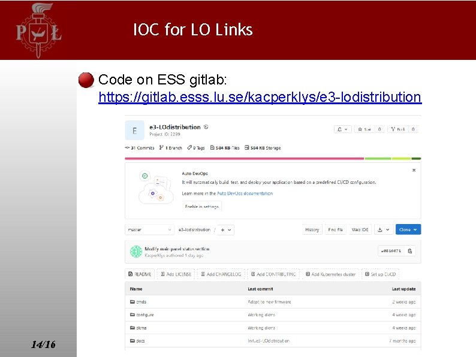The height and width of the screenshot is (357, 476).
Task: Click the 7 months ago timestamp
Action: point(402,341)
